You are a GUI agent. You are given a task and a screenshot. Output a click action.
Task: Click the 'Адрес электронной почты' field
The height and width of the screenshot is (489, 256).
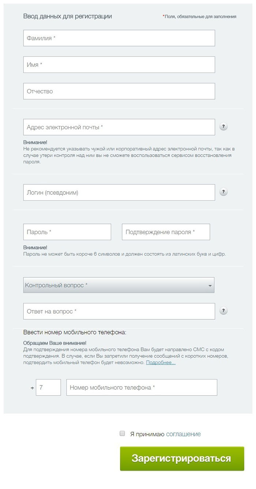click(x=119, y=127)
